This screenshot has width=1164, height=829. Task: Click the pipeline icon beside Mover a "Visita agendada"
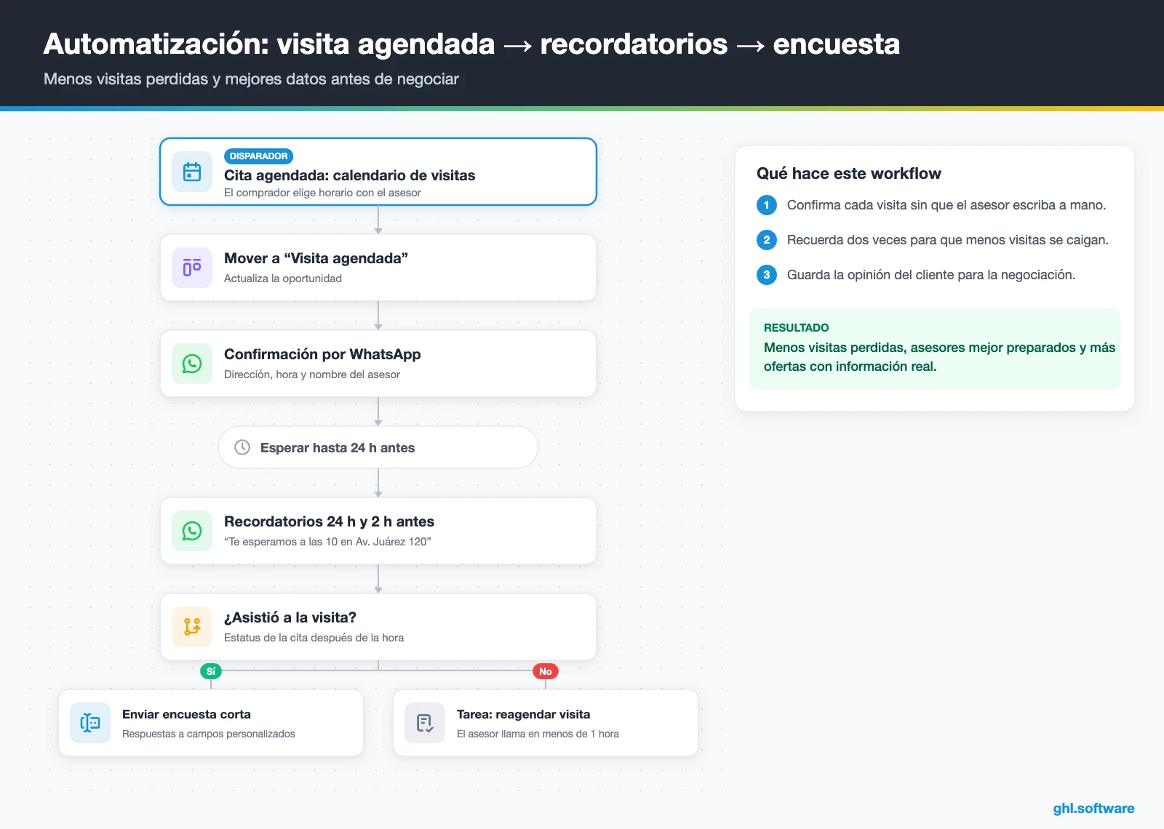click(x=192, y=268)
